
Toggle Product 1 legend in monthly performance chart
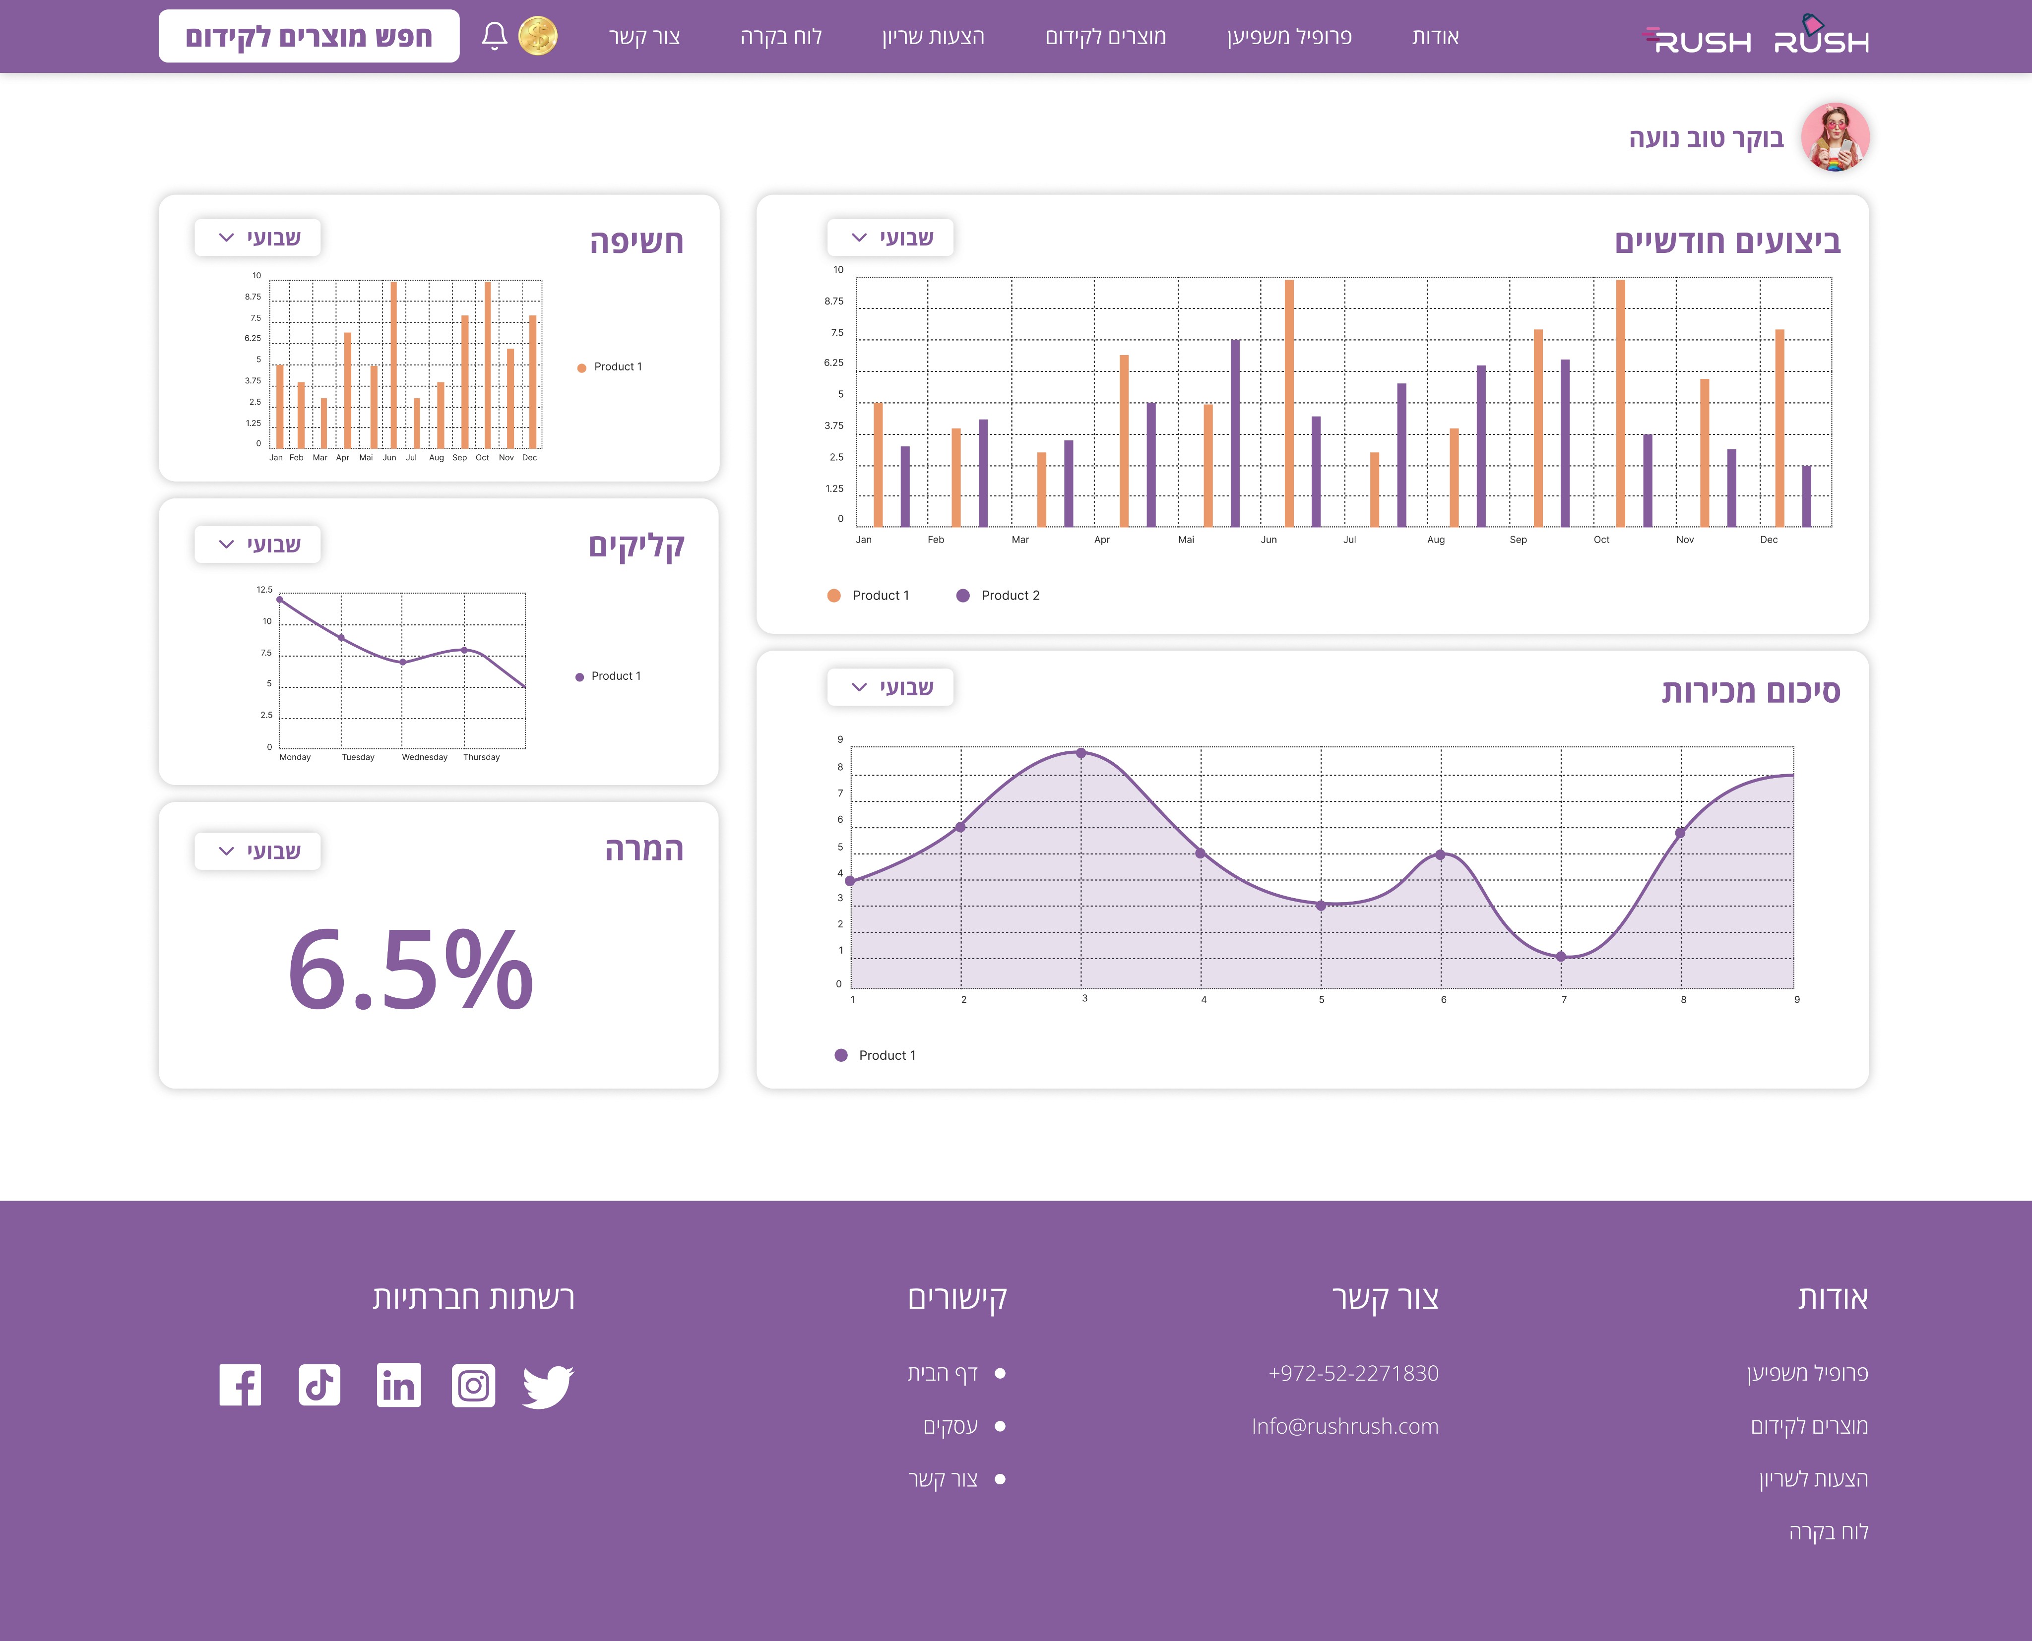[x=868, y=596]
